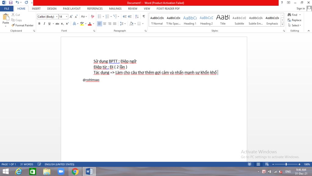Apply red font color
Viewport: 312px width, 176px height.
90,24
